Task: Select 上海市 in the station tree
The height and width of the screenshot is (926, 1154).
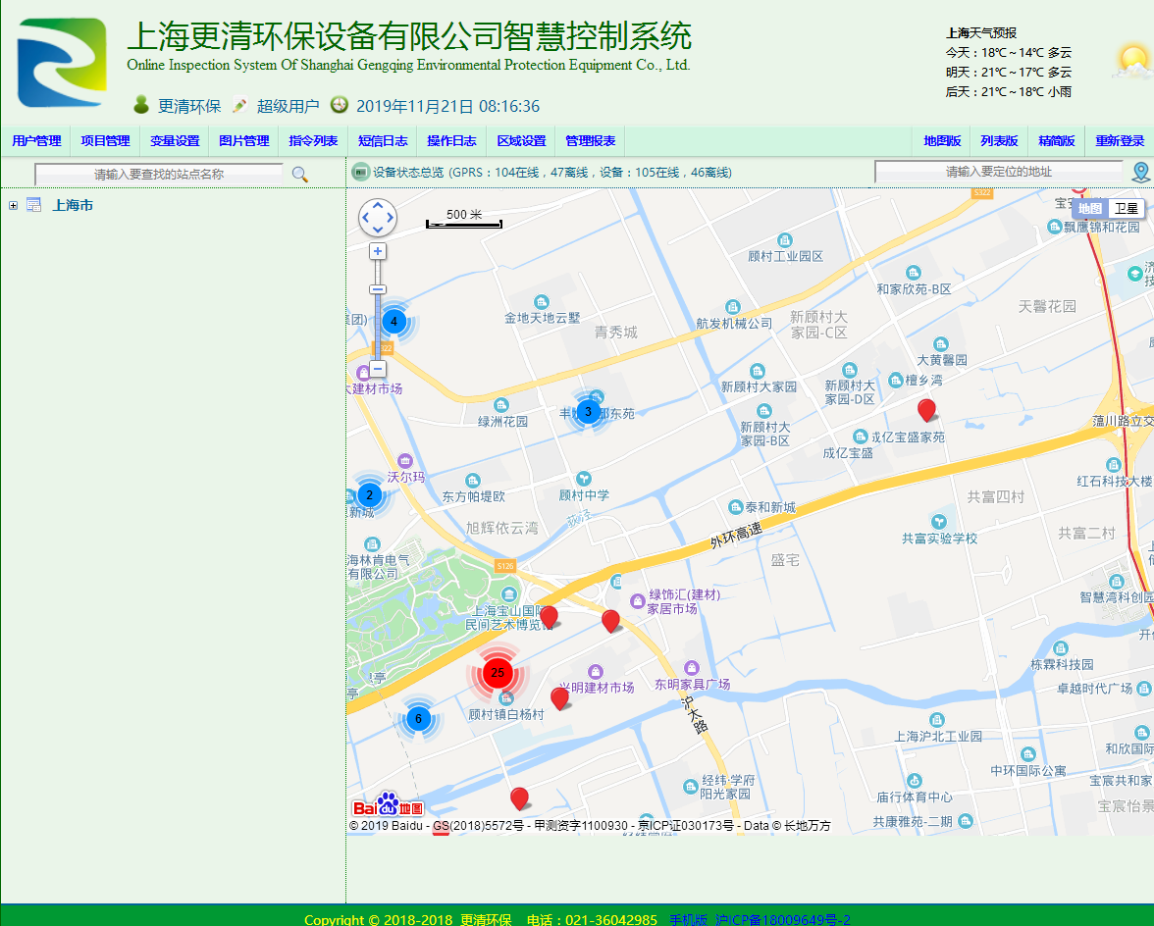Action: tap(73, 206)
